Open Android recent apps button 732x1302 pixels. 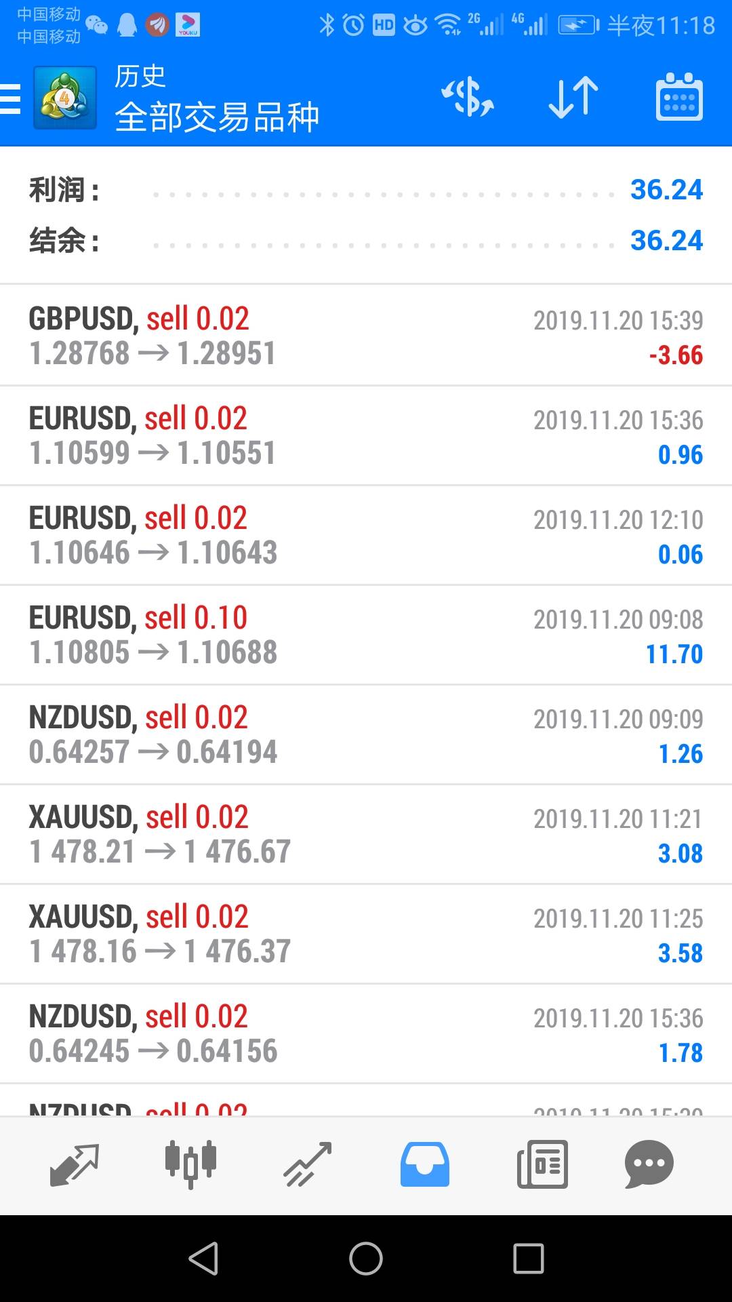(x=529, y=1259)
